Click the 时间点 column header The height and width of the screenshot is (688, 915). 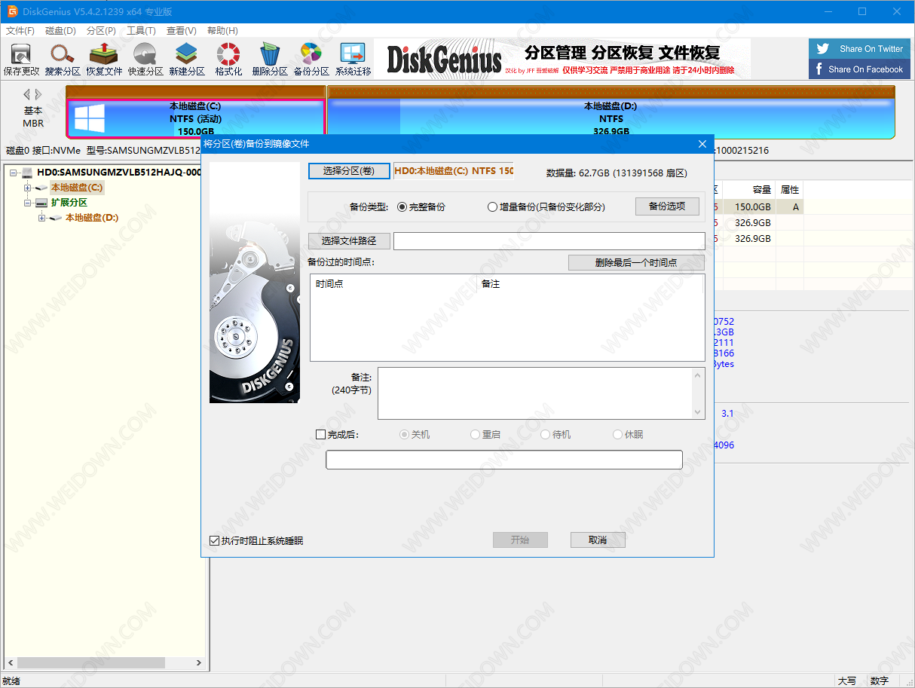393,284
